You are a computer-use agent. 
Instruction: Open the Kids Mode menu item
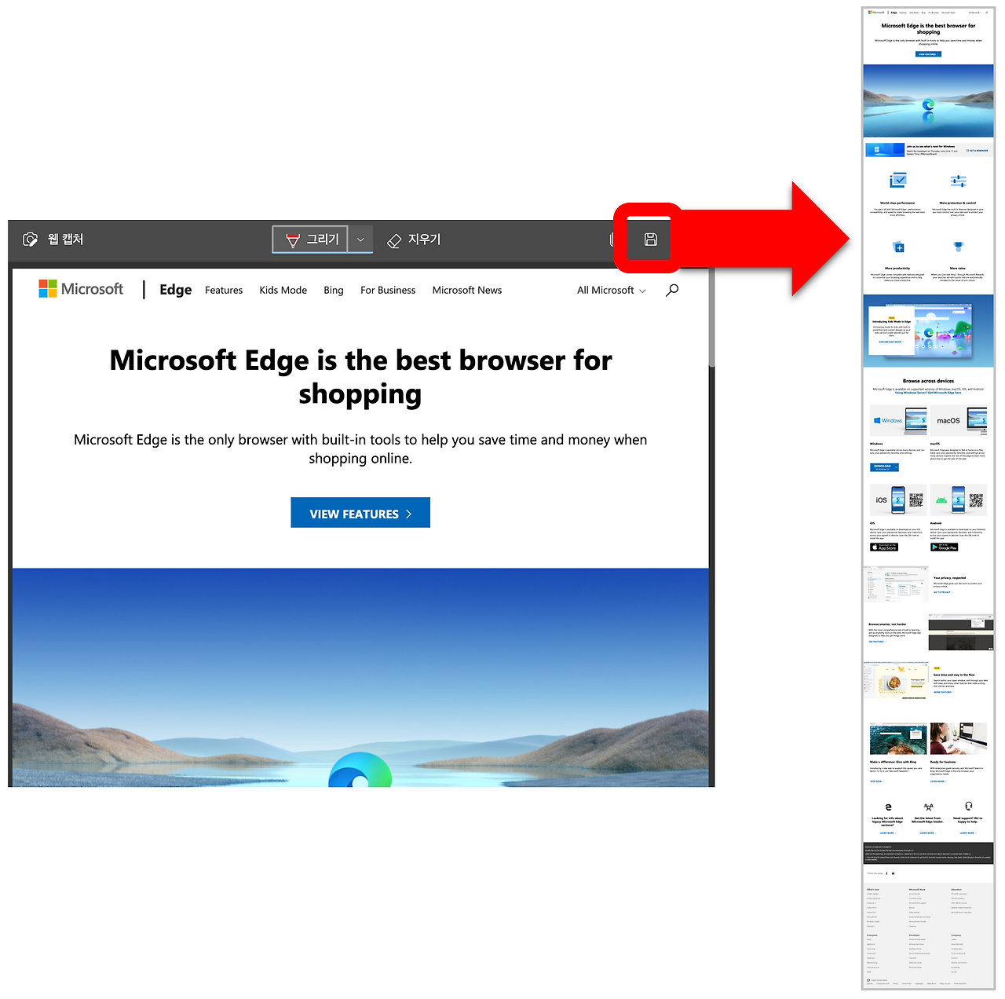pos(283,291)
